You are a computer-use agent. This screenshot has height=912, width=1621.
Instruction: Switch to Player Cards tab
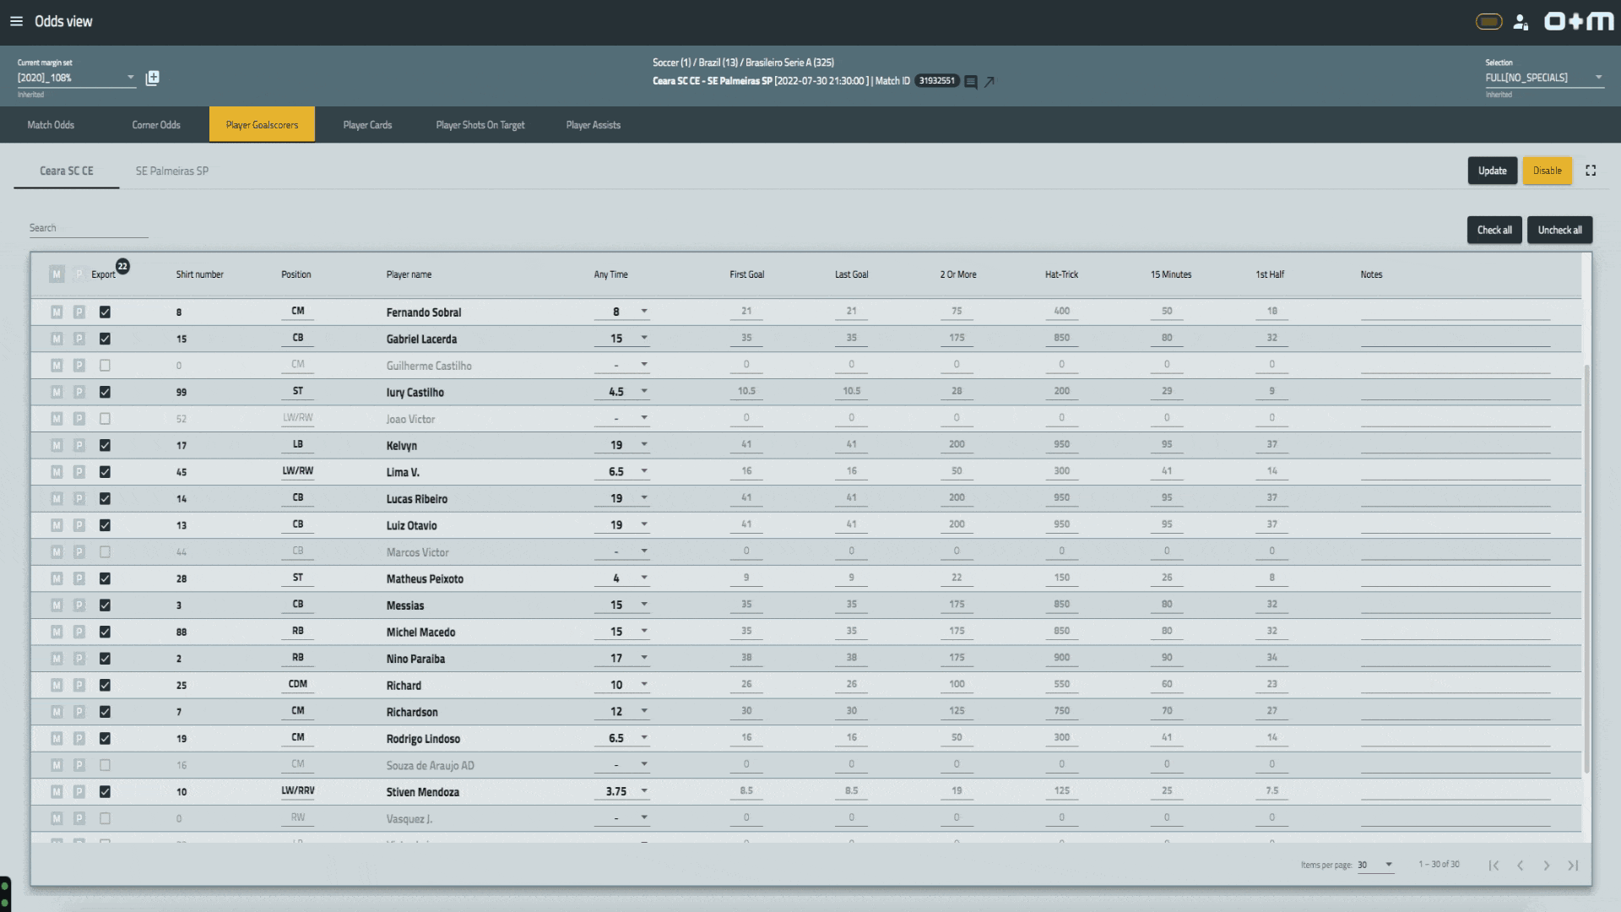pyautogui.click(x=367, y=125)
